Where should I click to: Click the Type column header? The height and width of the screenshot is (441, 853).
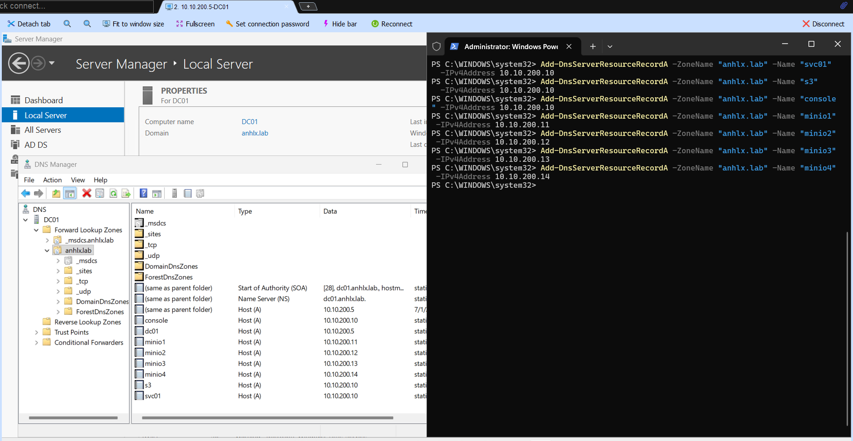(277, 211)
